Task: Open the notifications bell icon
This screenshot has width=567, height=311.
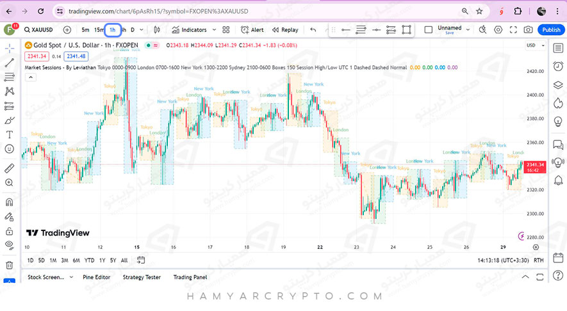Action: [x=558, y=180]
